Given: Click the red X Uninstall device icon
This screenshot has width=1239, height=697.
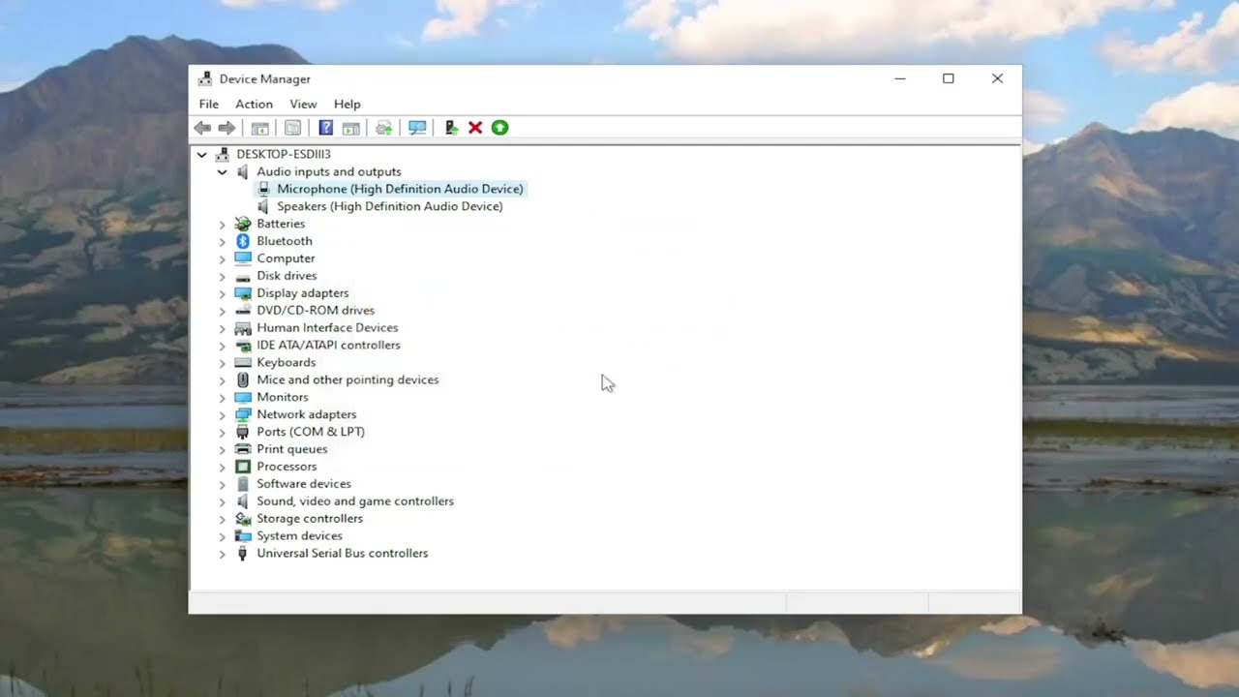Looking at the screenshot, I should [x=475, y=128].
